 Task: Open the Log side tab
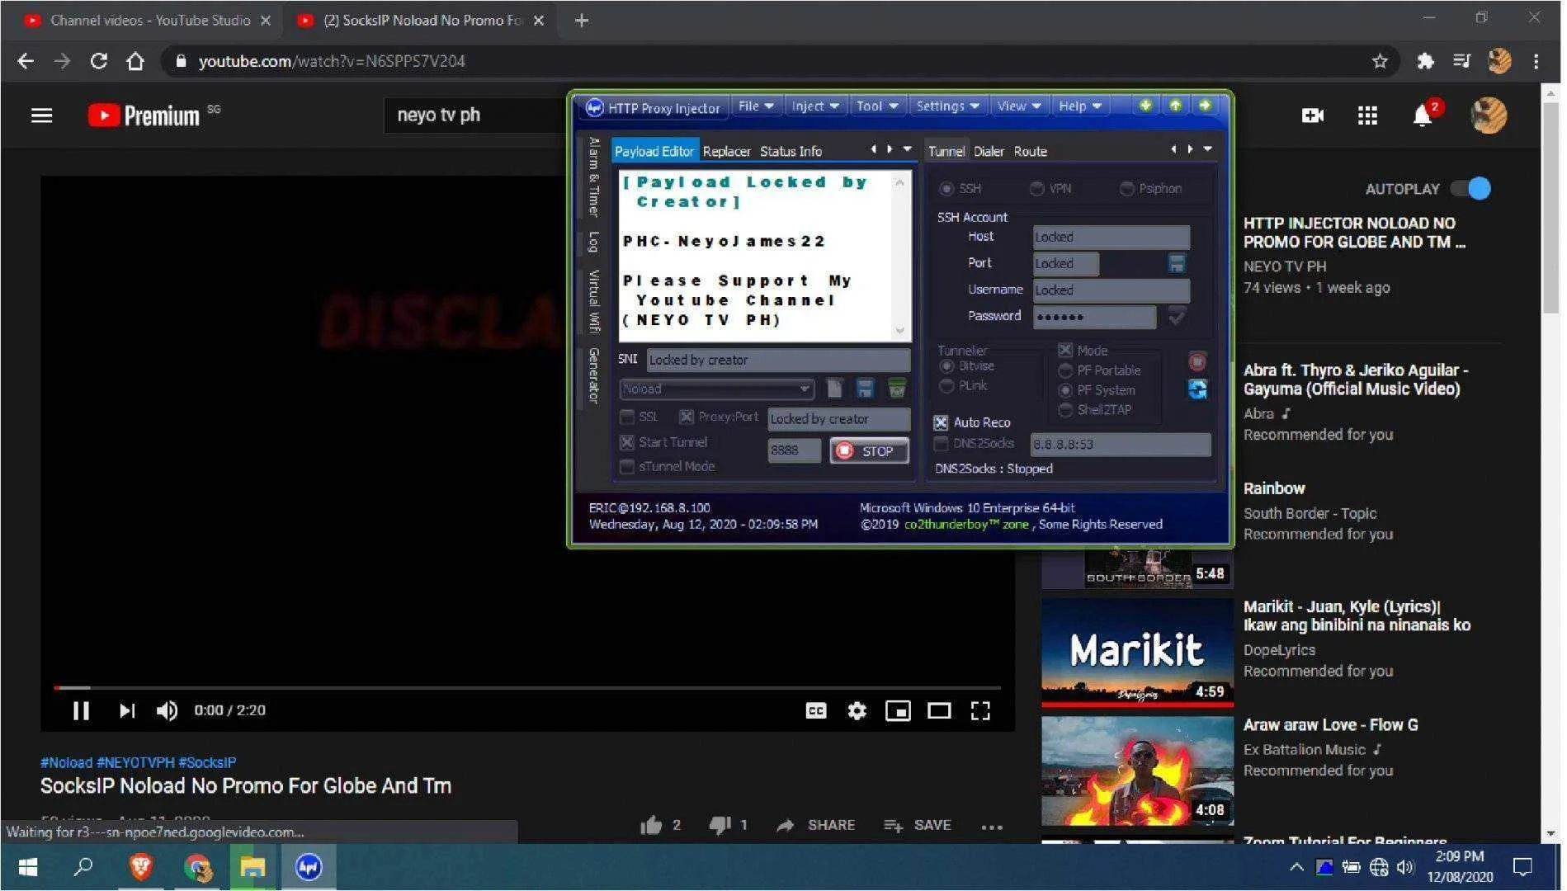592,243
